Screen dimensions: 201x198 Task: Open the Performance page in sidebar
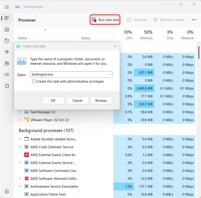coord(7,30)
